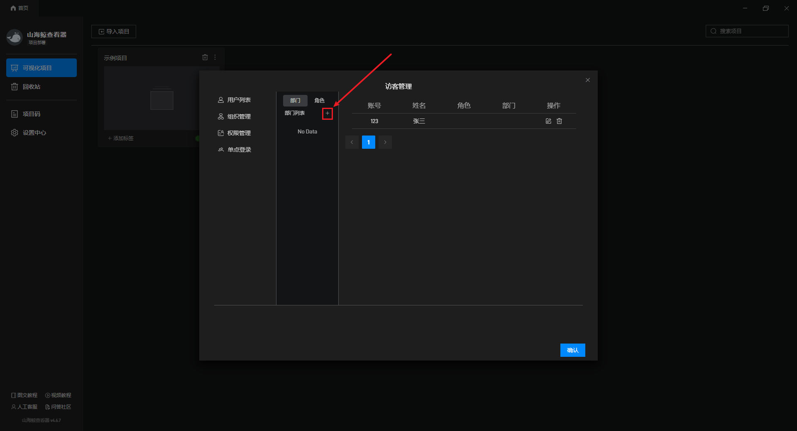This screenshot has height=431, width=797.
Task: Delete user 张三 with the trash icon
Action: click(559, 121)
